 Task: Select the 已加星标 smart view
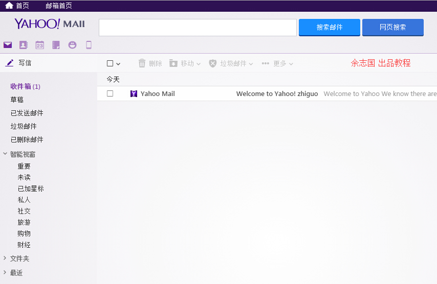tap(31, 188)
